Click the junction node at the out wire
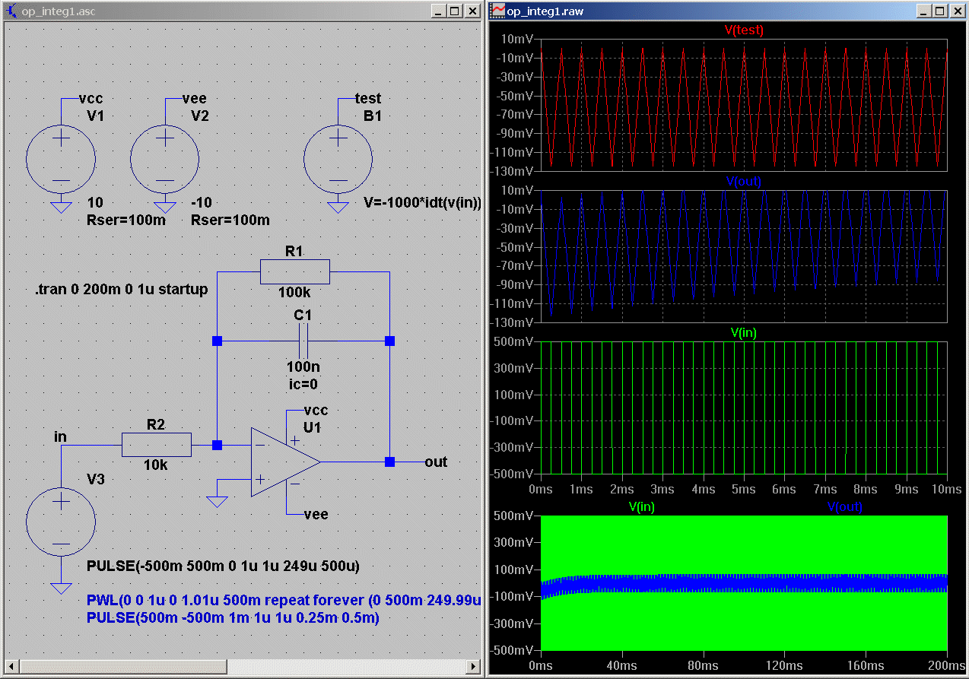The image size is (969, 679). 389,462
